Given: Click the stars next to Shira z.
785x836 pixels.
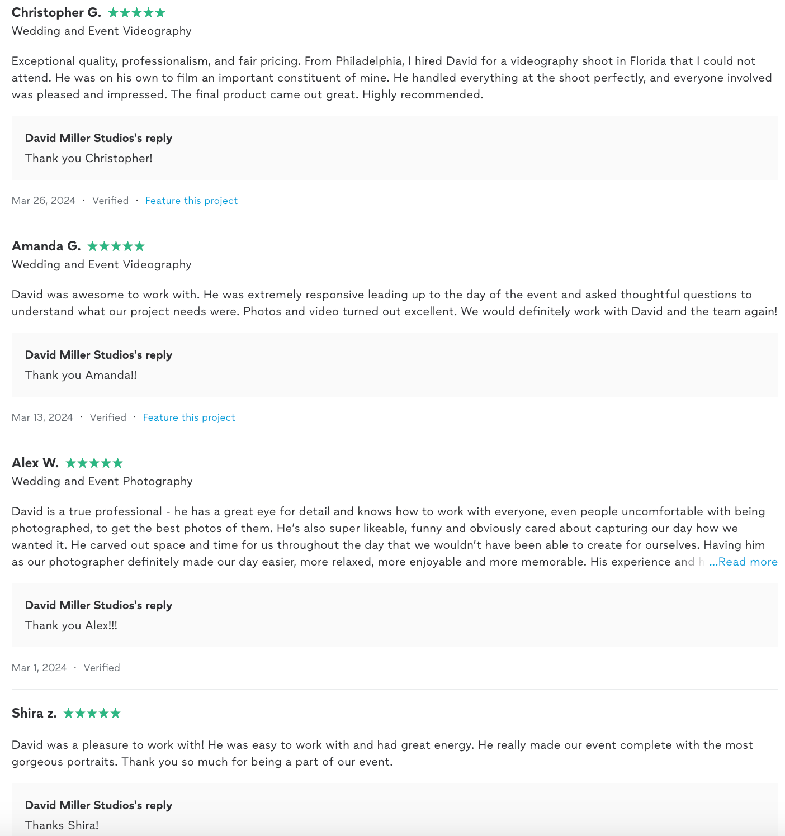Looking at the screenshot, I should [92, 714].
